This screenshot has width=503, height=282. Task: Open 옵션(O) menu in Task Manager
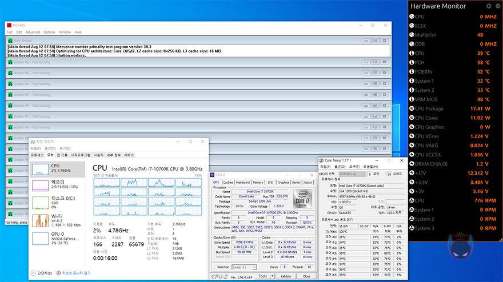(x=50, y=148)
